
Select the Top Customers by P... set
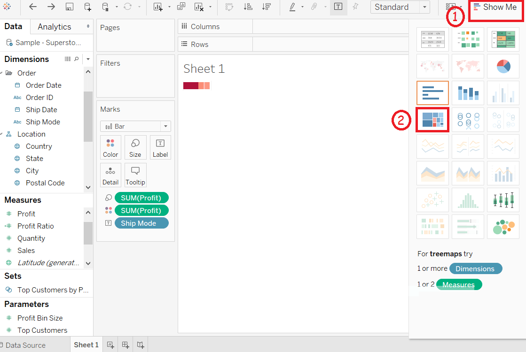point(53,290)
